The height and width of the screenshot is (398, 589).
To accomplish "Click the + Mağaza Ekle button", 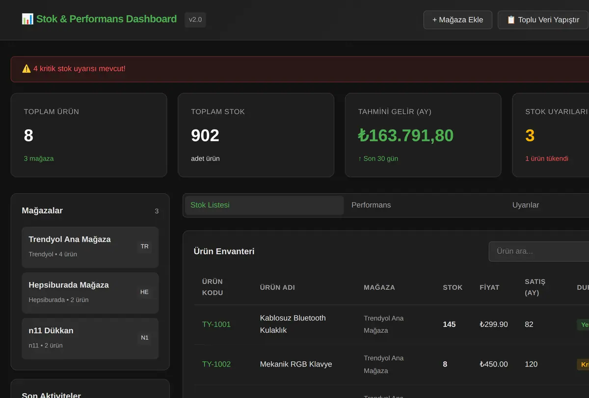I will click(458, 20).
